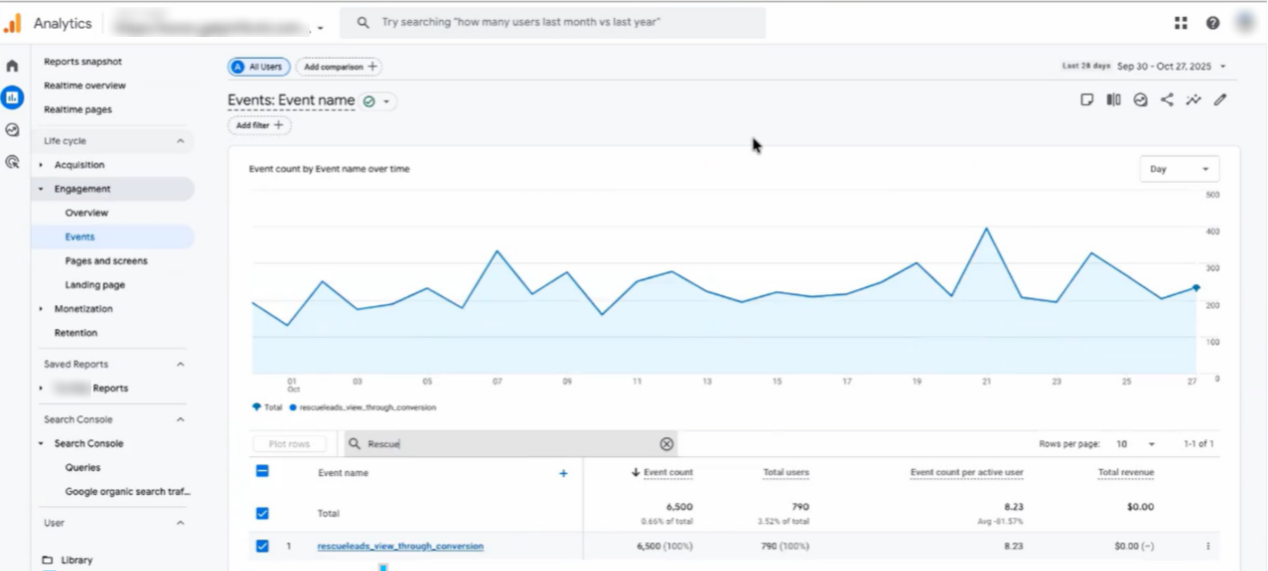This screenshot has height=571, width=1268.
Task: Clear the Rescue search with X icon
Action: point(666,444)
